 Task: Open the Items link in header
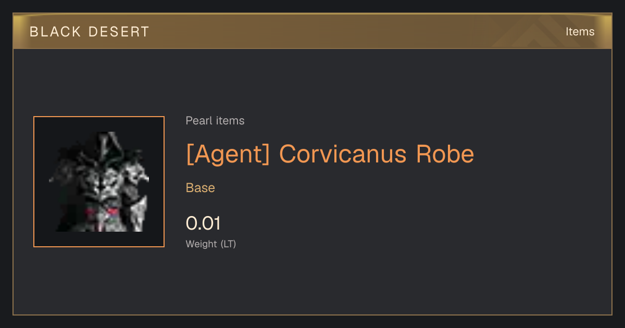pos(580,31)
